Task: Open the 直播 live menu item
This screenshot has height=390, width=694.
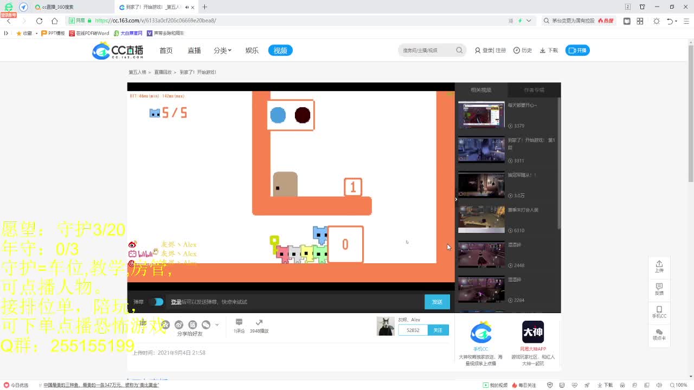Action: click(x=194, y=50)
